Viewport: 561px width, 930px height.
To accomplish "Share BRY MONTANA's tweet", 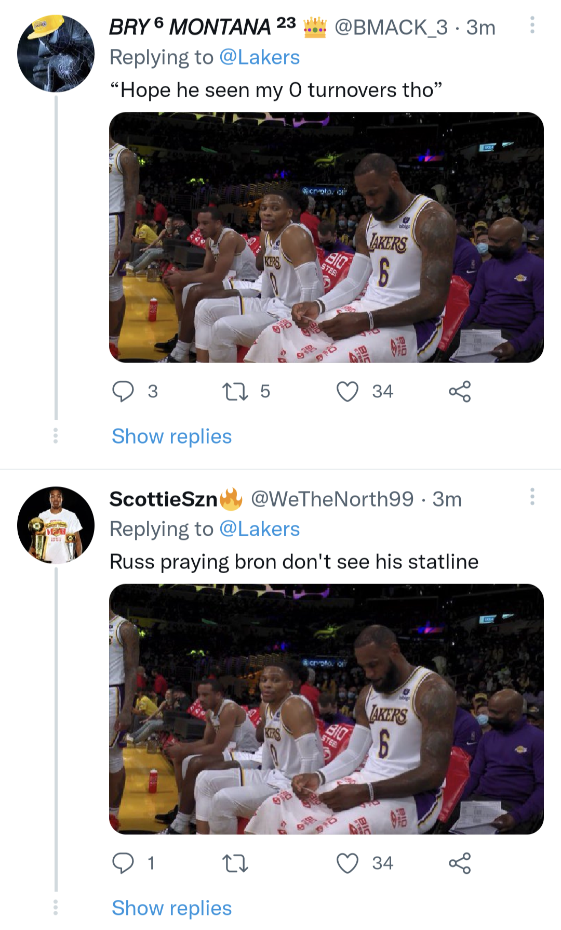I will 460,392.
